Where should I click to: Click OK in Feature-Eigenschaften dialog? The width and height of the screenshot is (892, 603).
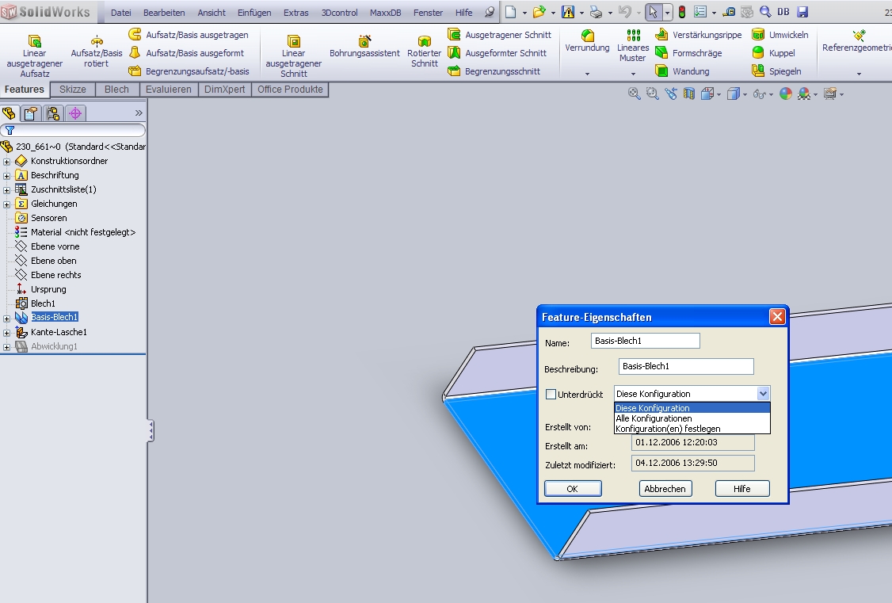click(x=572, y=489)
